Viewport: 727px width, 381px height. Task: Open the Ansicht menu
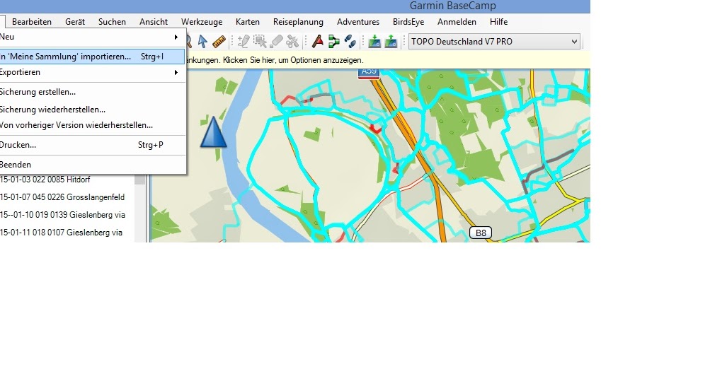(x=154, y=22)
